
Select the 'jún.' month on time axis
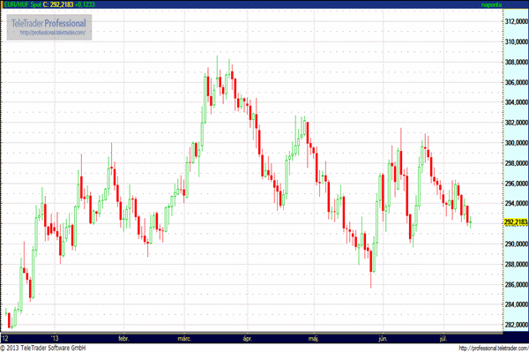click(x=382, y=337)
